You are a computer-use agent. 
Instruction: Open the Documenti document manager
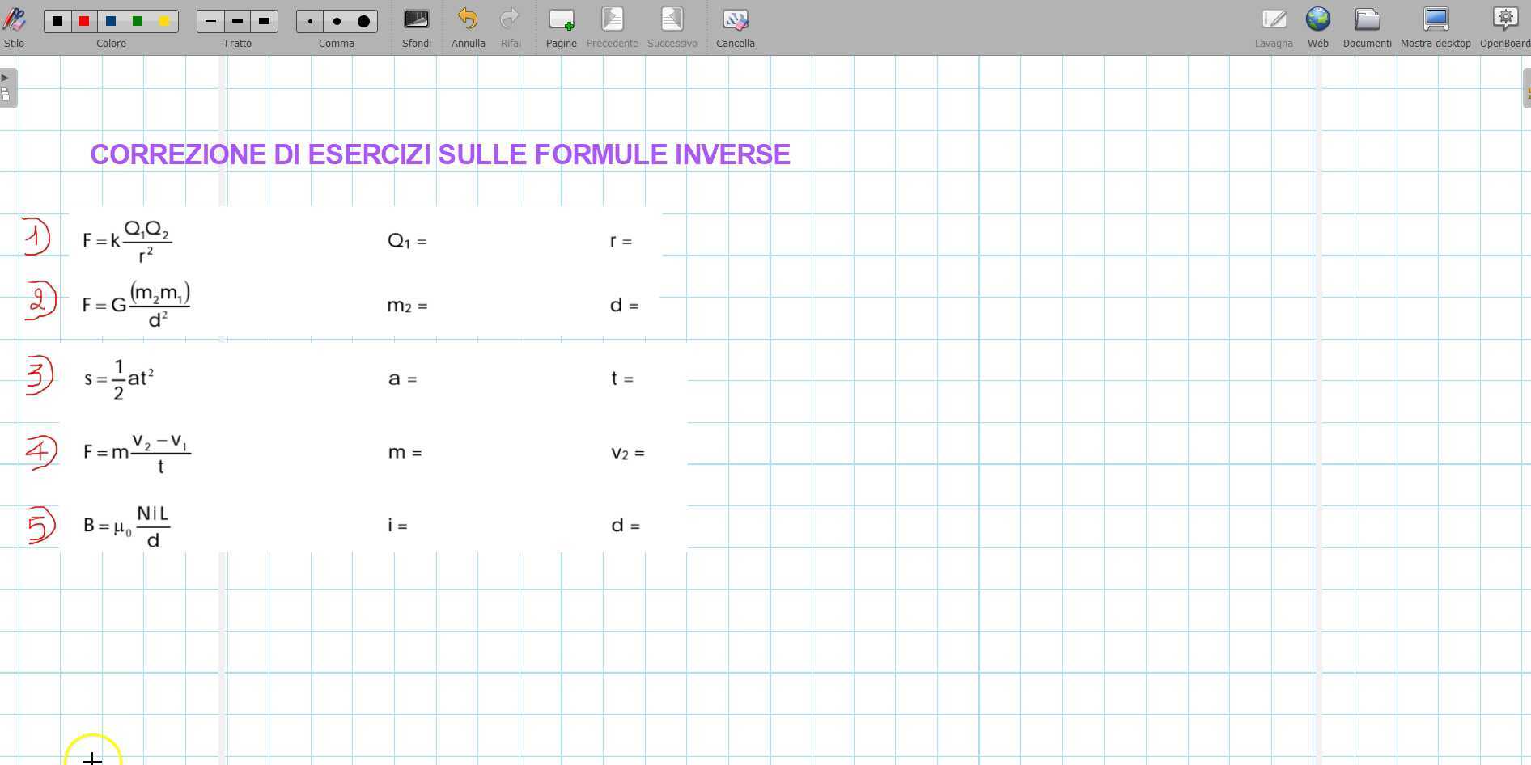[1367, 21]
